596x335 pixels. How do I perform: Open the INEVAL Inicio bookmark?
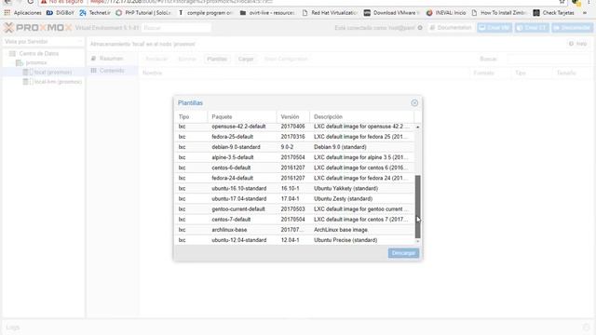click(x=446, y=13)
